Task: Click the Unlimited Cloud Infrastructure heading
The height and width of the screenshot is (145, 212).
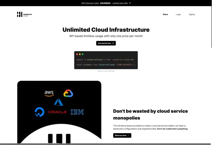Action: click(x=106, y=30)
